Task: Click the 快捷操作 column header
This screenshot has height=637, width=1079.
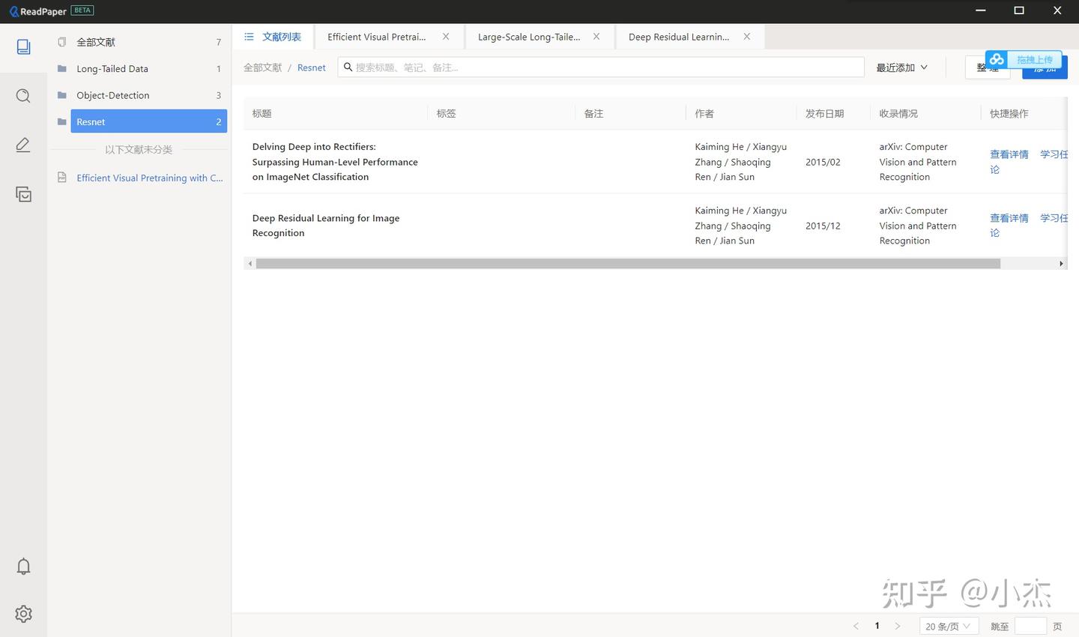Action: tap(1009, 114)
